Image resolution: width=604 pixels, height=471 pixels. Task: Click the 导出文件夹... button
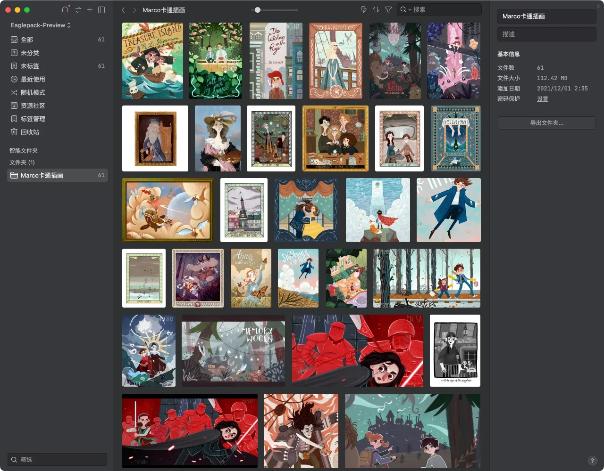[547, 123]
